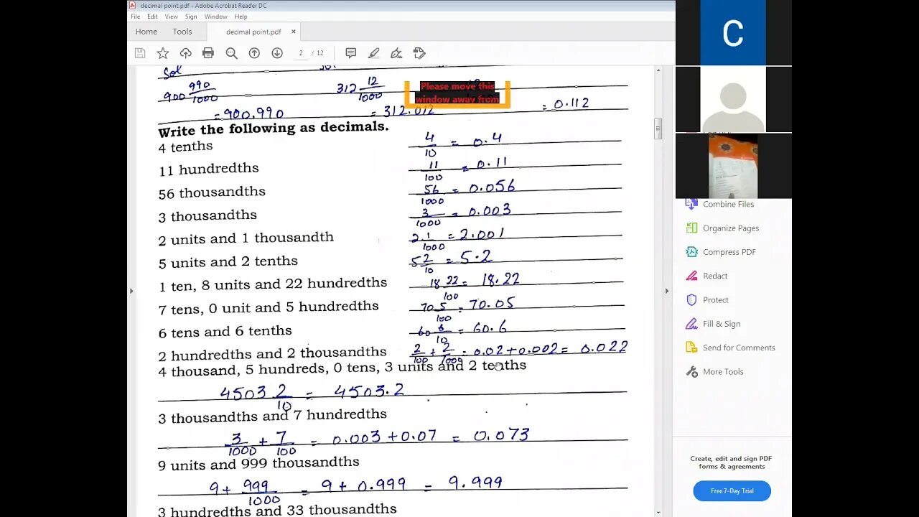The height and width of the screenshot is (517, 919).
Task: Click the document vertical scrollbar thumb
Action: coord(658,129)
